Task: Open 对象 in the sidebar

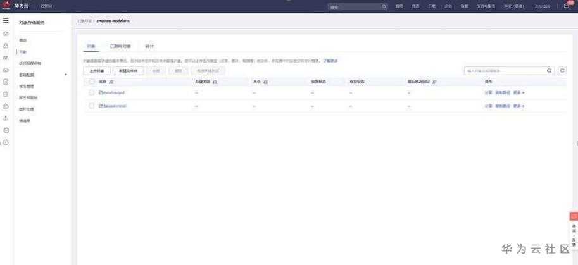Action: [23, 52]
